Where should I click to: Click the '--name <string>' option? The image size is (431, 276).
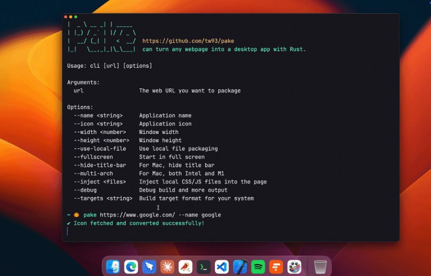pos(98,115)
